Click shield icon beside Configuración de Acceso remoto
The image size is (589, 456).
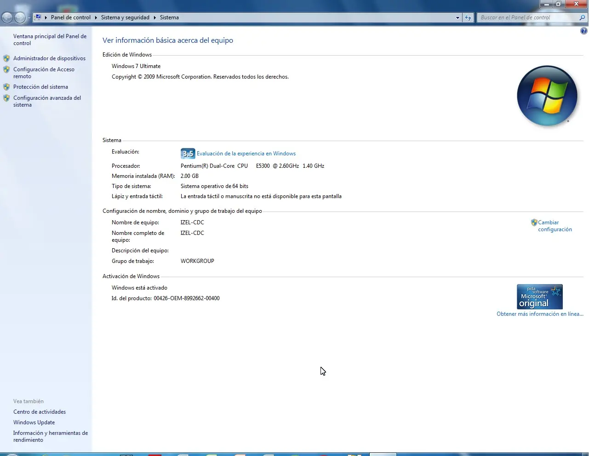click(6, 69)
